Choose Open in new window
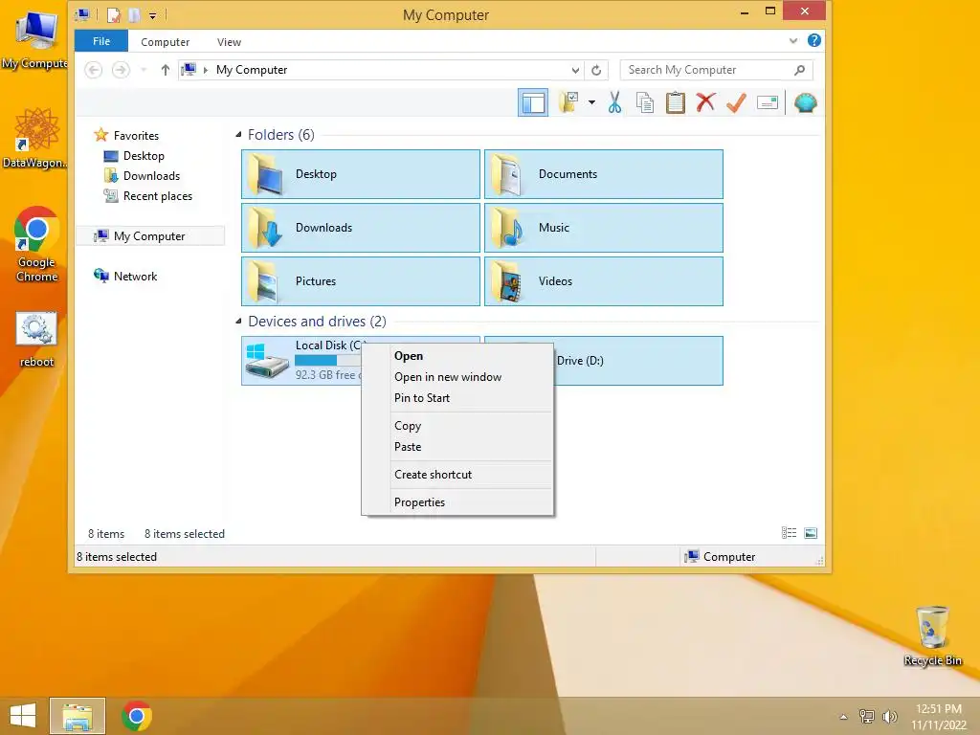 (457, 377)
